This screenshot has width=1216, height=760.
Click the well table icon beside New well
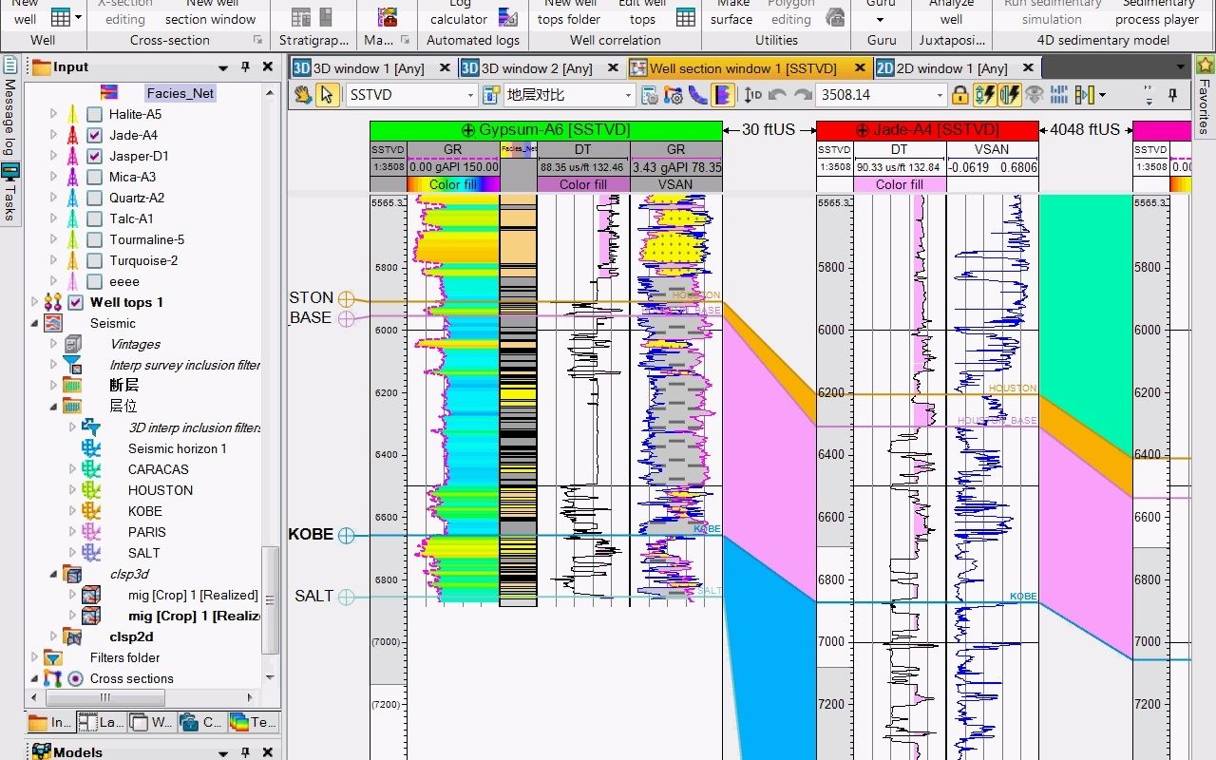point(61,17)
